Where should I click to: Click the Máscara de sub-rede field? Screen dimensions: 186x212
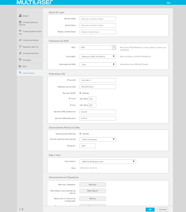click(98, 87)
